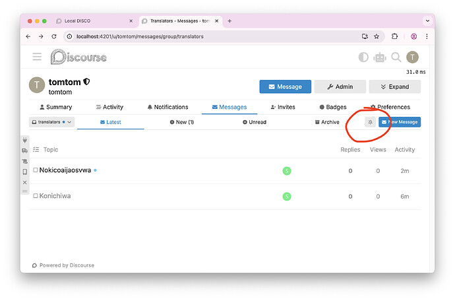This screenshot has width=455, height=299.
Task: Switch to the Summary tab
Action: (x=55, y=107)
